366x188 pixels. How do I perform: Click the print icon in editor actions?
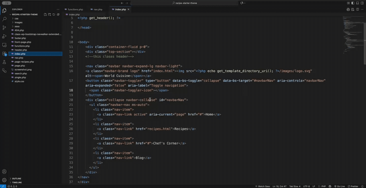tap(348, 9)
